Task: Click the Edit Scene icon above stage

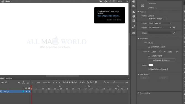Action: click(x=101, y=1)
